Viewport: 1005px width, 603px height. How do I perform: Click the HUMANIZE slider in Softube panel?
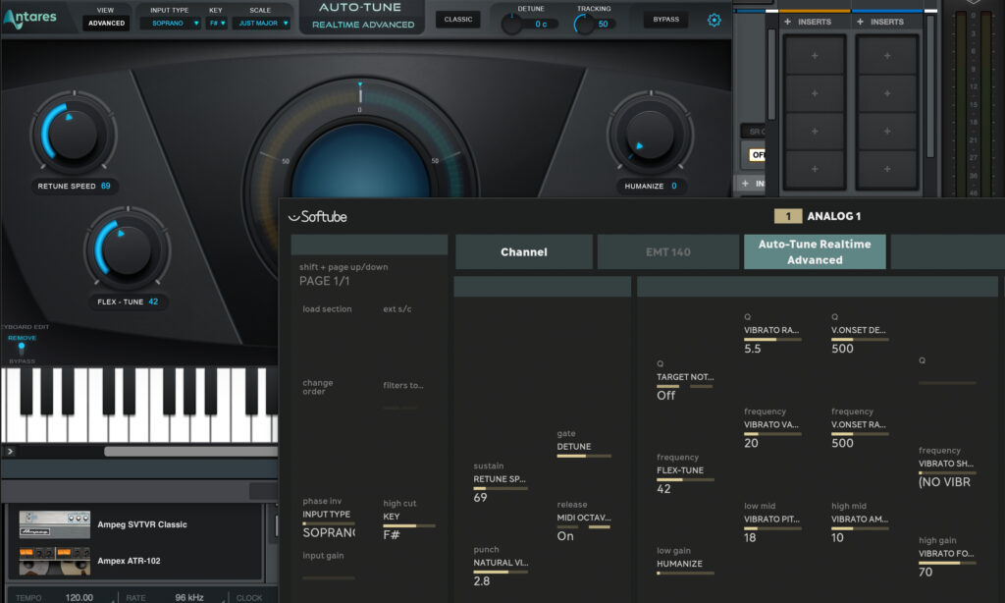pos(685,574)
